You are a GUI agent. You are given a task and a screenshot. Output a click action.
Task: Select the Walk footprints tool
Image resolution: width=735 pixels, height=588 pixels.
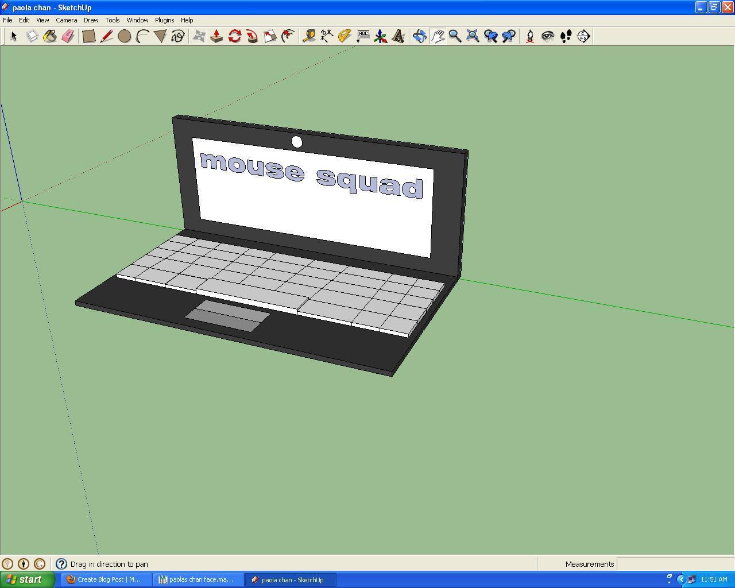566,36
